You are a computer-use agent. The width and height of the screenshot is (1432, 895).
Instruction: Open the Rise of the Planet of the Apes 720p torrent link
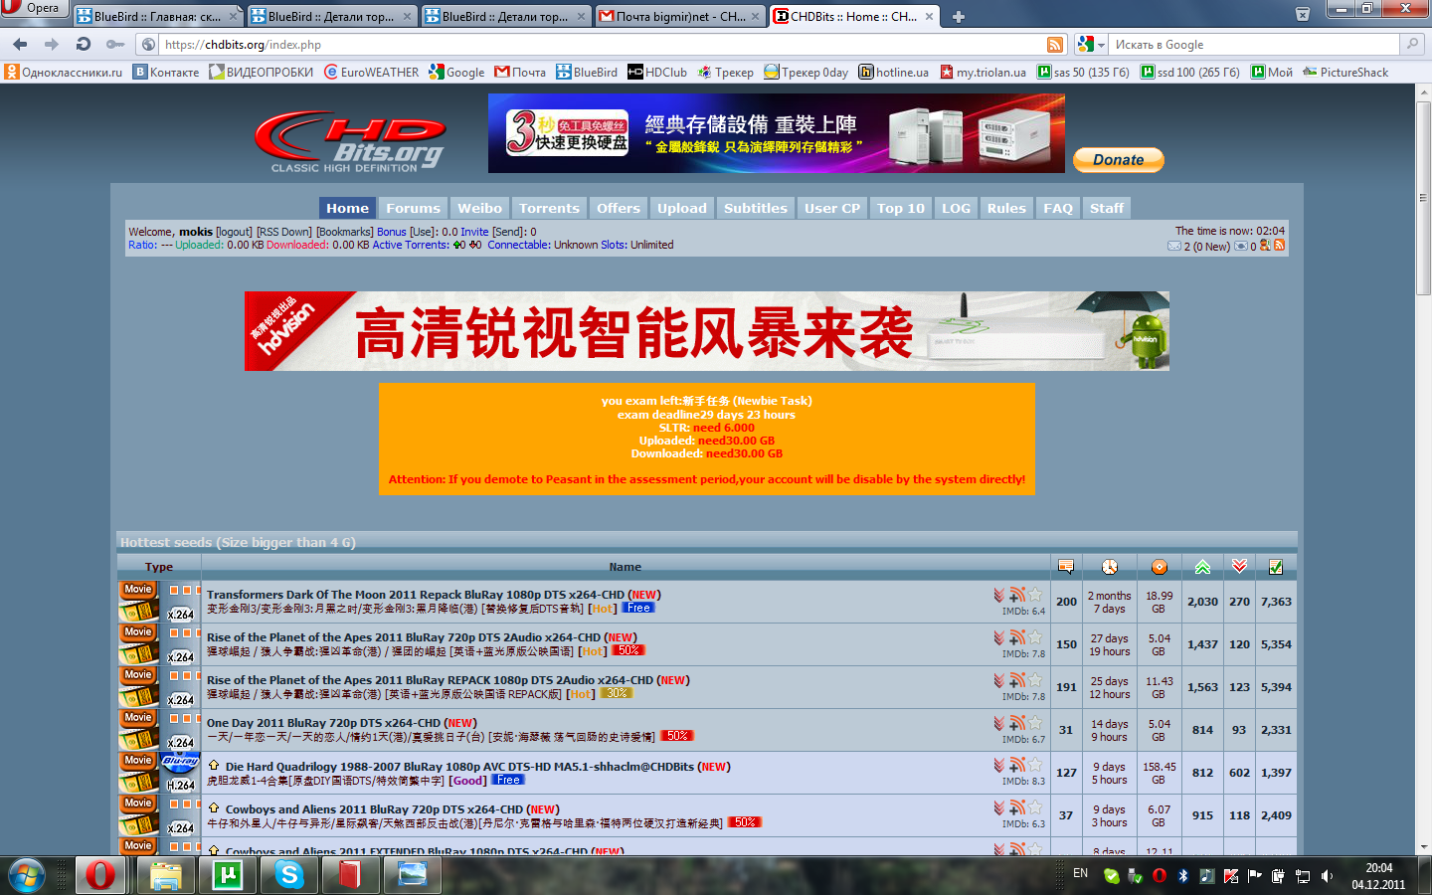click(404, 637)
